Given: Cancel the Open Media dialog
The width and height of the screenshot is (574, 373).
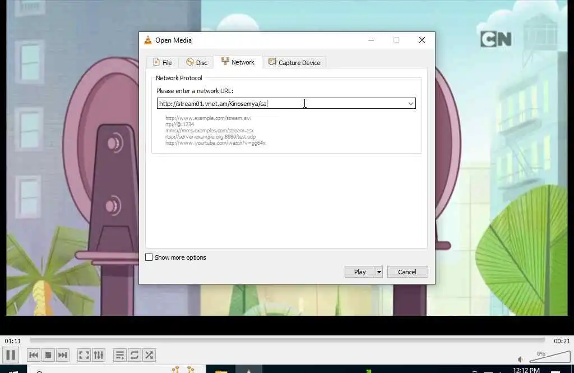Looking at the screenshot, I should pos(408,272).
